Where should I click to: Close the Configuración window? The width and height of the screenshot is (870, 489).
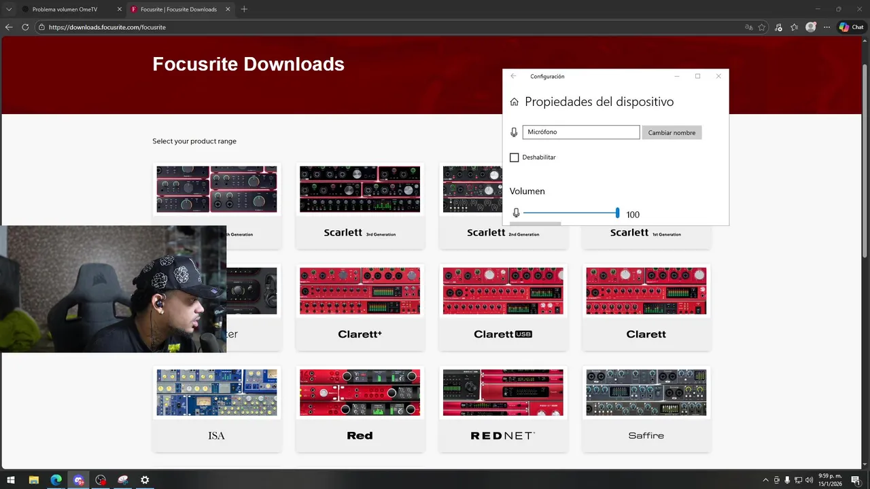coord(718,76)
